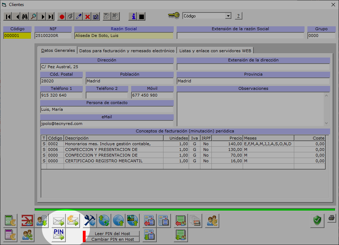Click Cambiar PIN en Host button
Screen dimensions: 339x245
point(113,239)
